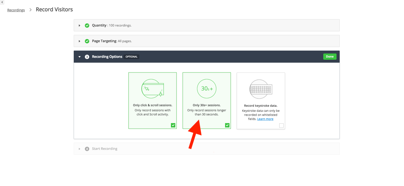
Task: Click 'Only record sessions with click and Scroll activity.' description
Action: point(153,112)
